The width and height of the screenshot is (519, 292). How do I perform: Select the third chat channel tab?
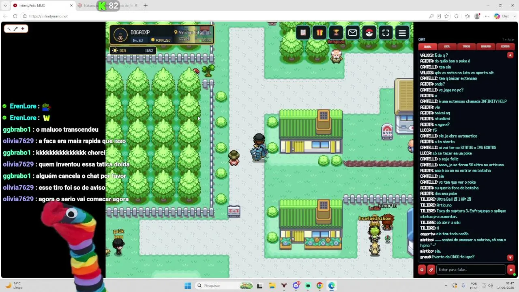(x=466, y=46)
